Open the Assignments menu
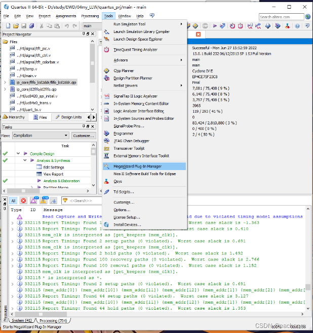Screen dimensions: 313x333 pyautogui.click(x=66, y=16)
